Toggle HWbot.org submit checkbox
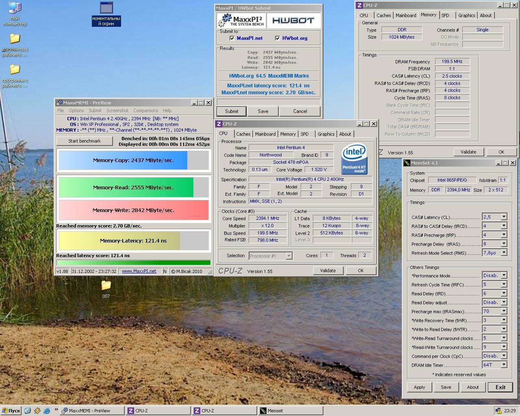Screen dimensions: 520x416 point(277,38)
